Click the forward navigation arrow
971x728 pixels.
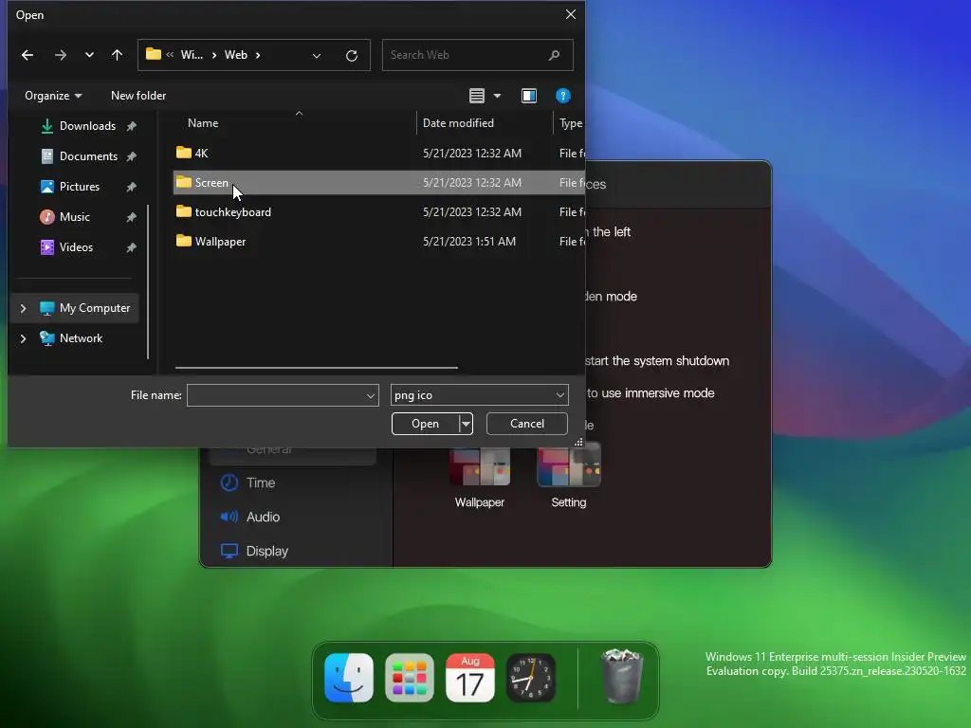click(x=60, y=55)
